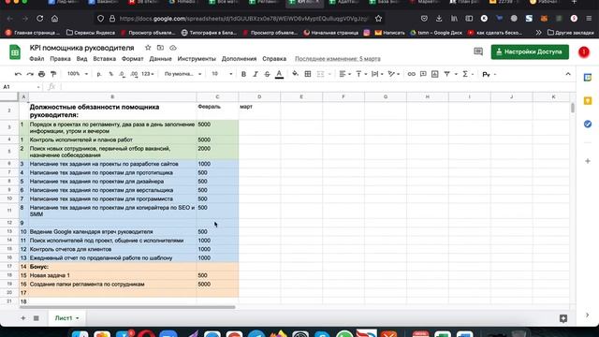Open fill color picker
This screenshot has height=337, width=599.
(x=296, y=74)
